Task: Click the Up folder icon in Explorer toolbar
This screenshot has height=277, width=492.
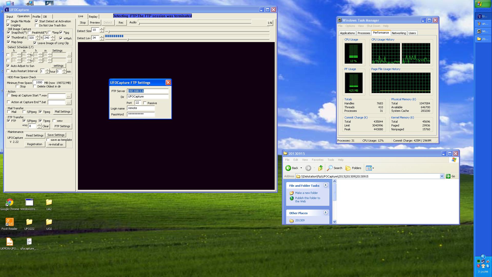Action: click(320, 168)
